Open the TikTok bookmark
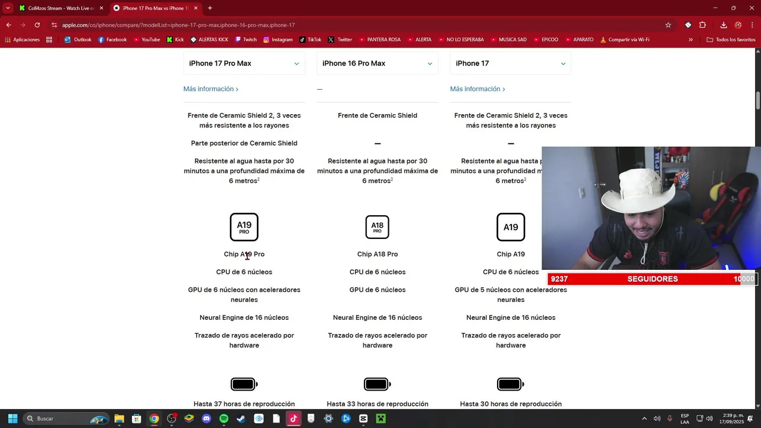The height and width of the screenshot is (428, 761). [x=310, y=40]
